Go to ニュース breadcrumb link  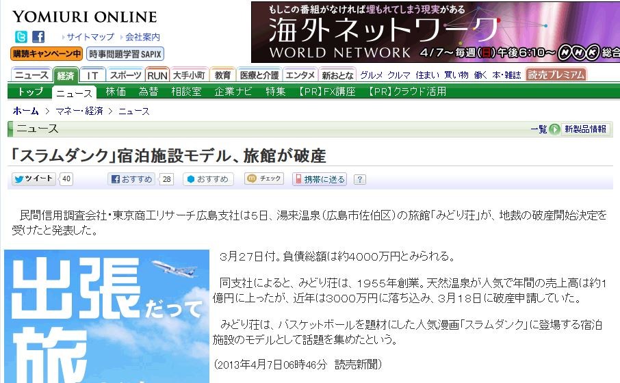pos(134,111)
